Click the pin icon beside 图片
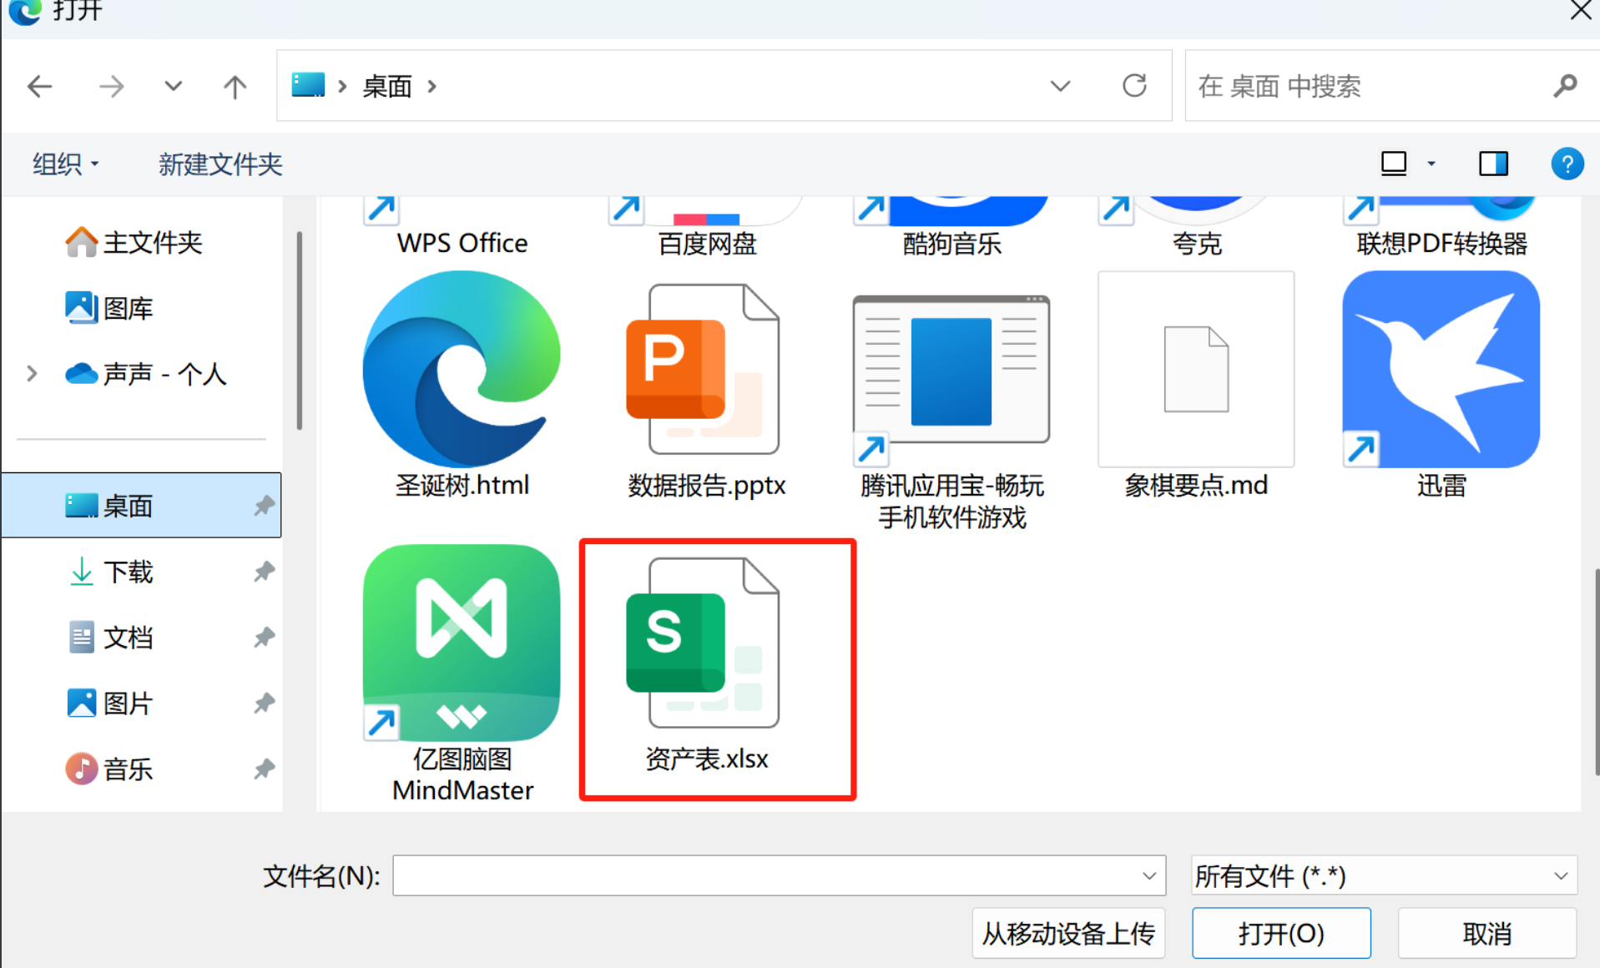Viewport: 1600px width, 968px height. (264, 703)
